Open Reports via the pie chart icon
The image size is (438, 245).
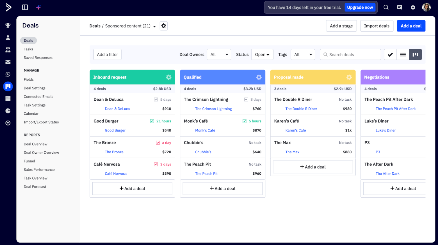(x=8, y=111)
